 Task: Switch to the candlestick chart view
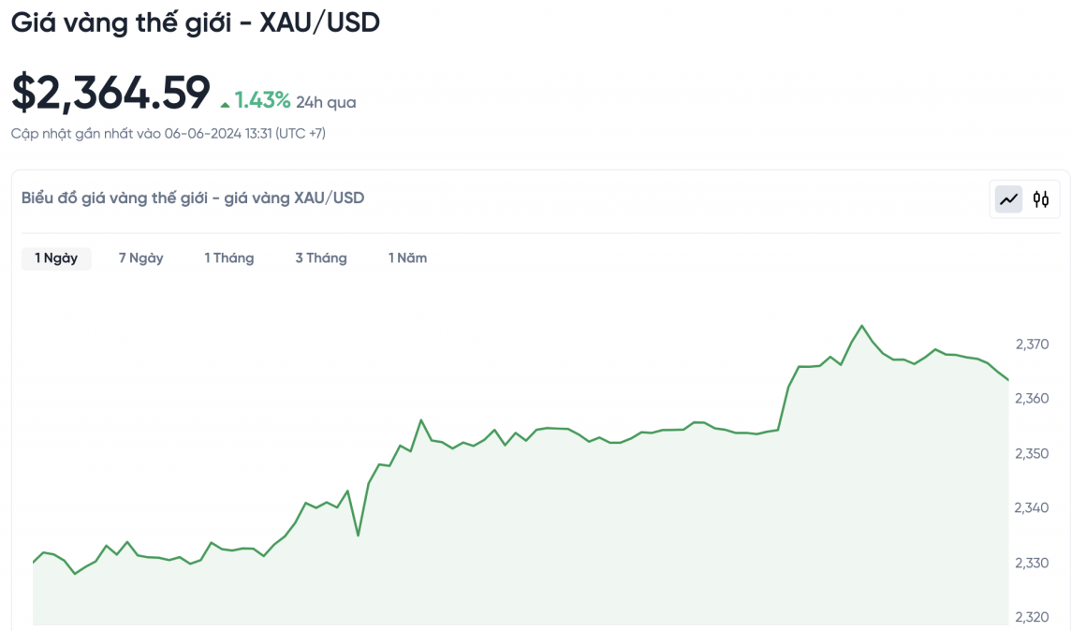click(1041, 198)
